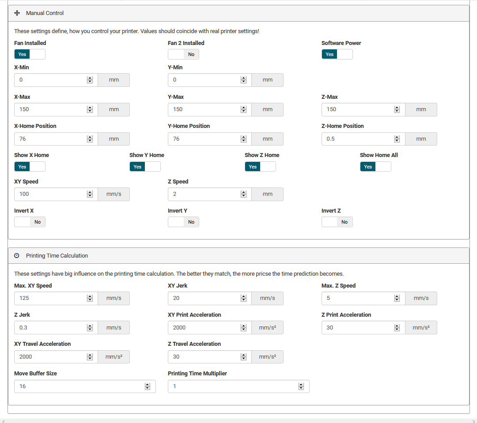Click the horizontal scrollbar left arrow
Screen dimensions: 477x423
4,421
